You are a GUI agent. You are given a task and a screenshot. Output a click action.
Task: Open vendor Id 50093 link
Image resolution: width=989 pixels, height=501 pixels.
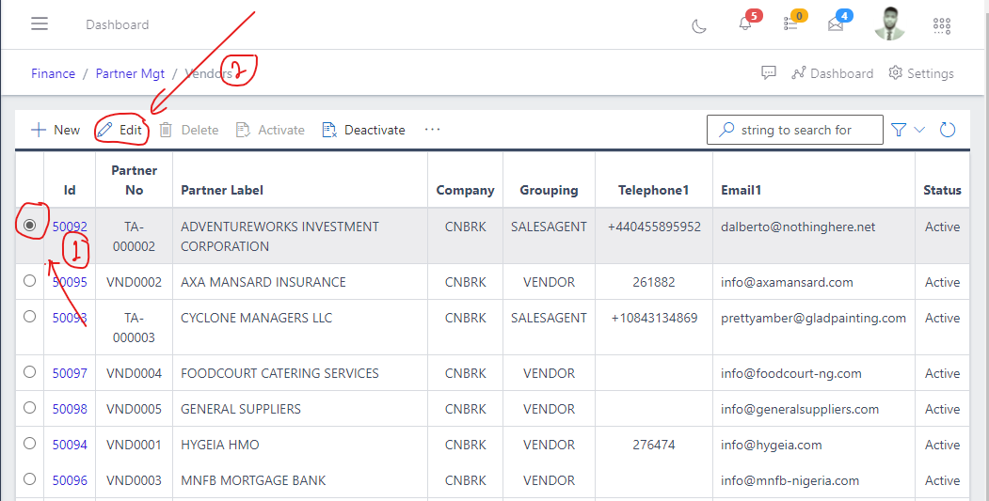(70, 318)
